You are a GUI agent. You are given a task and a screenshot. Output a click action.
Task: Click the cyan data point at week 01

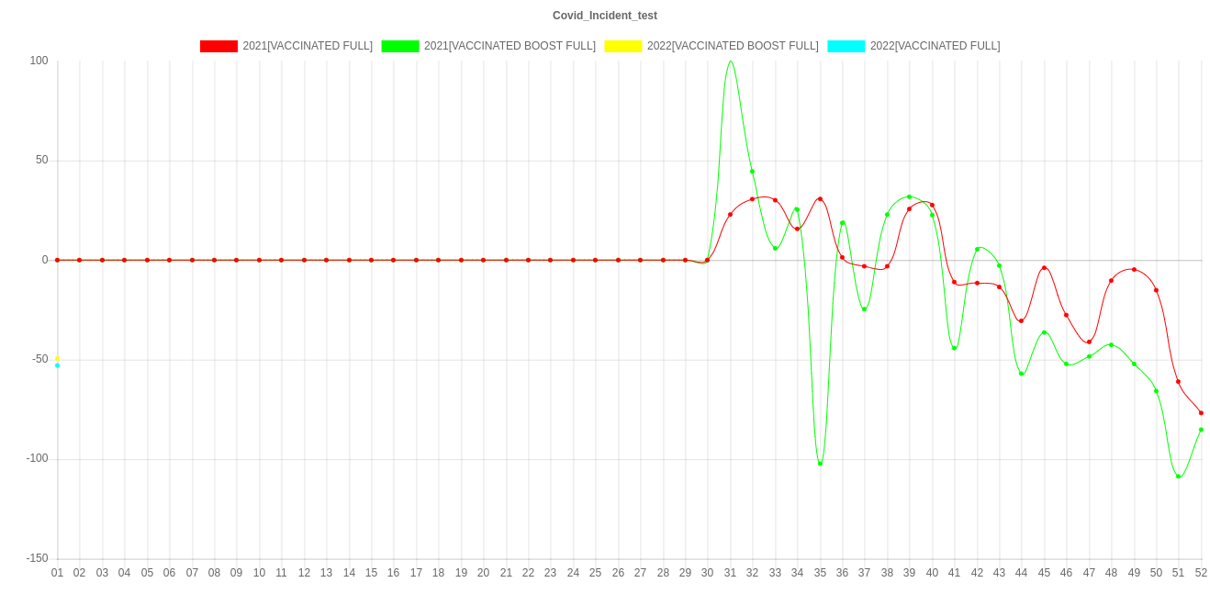pos(57,365)
